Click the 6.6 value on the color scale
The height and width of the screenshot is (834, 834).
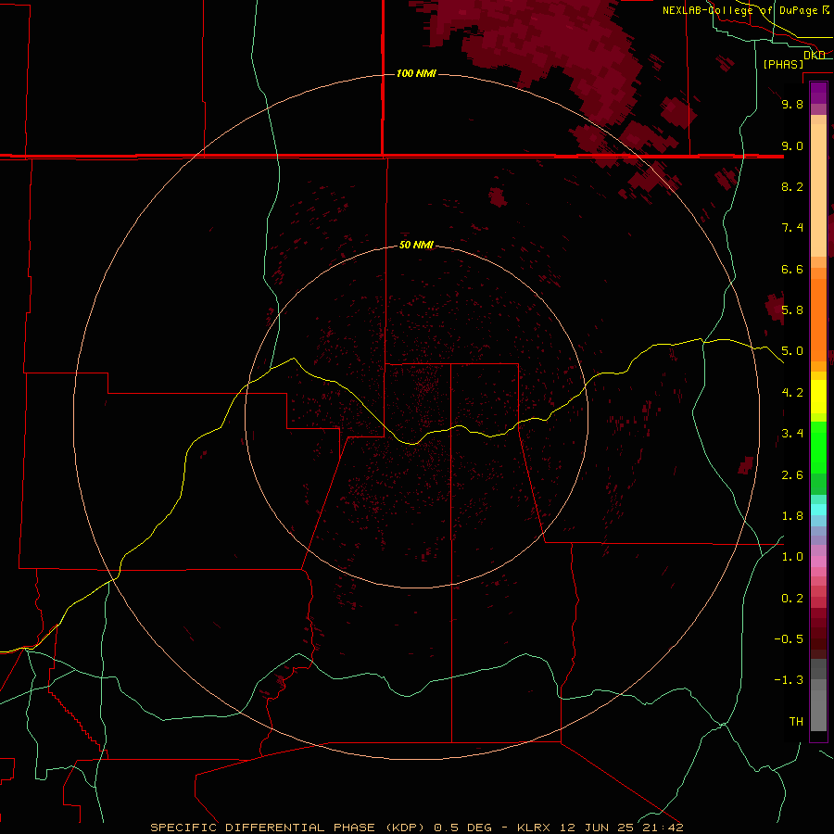pos(792,269)
